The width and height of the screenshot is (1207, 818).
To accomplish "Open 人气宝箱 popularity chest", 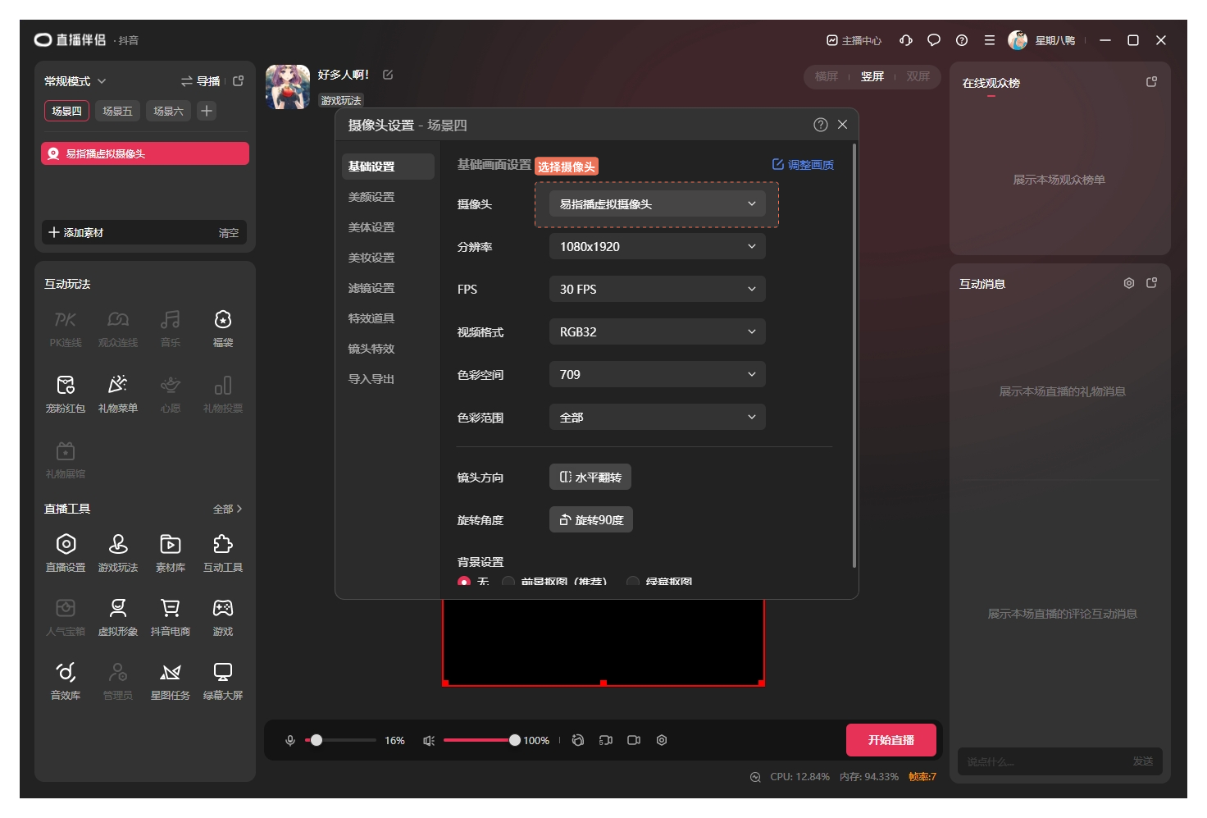I will coord(66,617).
